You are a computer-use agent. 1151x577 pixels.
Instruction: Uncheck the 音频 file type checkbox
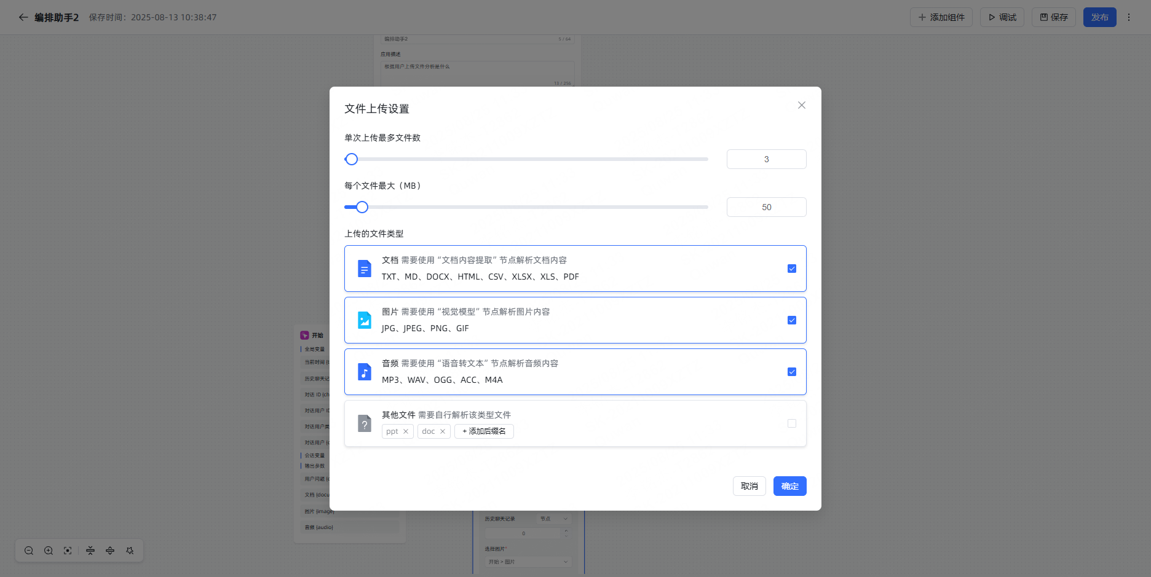pyautogui.click(x=792, y=372)
